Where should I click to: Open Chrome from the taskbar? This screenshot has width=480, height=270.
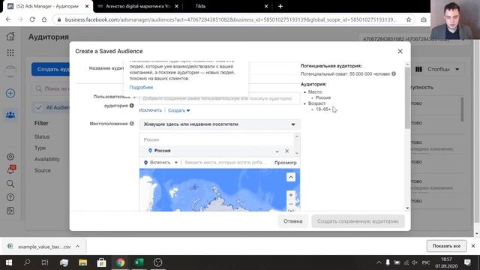pos(120,262)
